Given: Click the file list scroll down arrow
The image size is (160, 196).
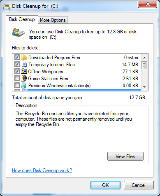Looking at the screenshot, I should (x=144, y=87).
